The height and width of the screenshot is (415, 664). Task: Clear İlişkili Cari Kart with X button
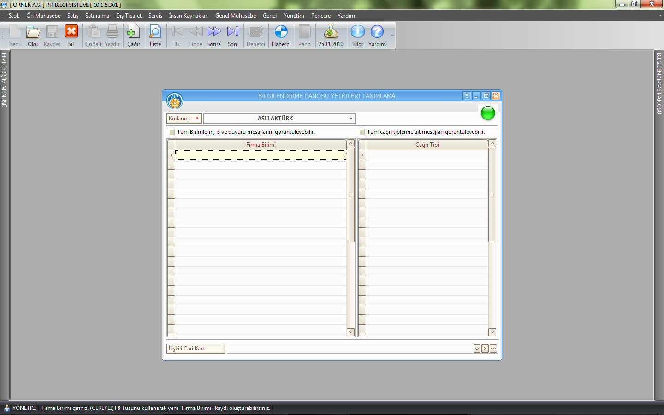coord(485,349)
